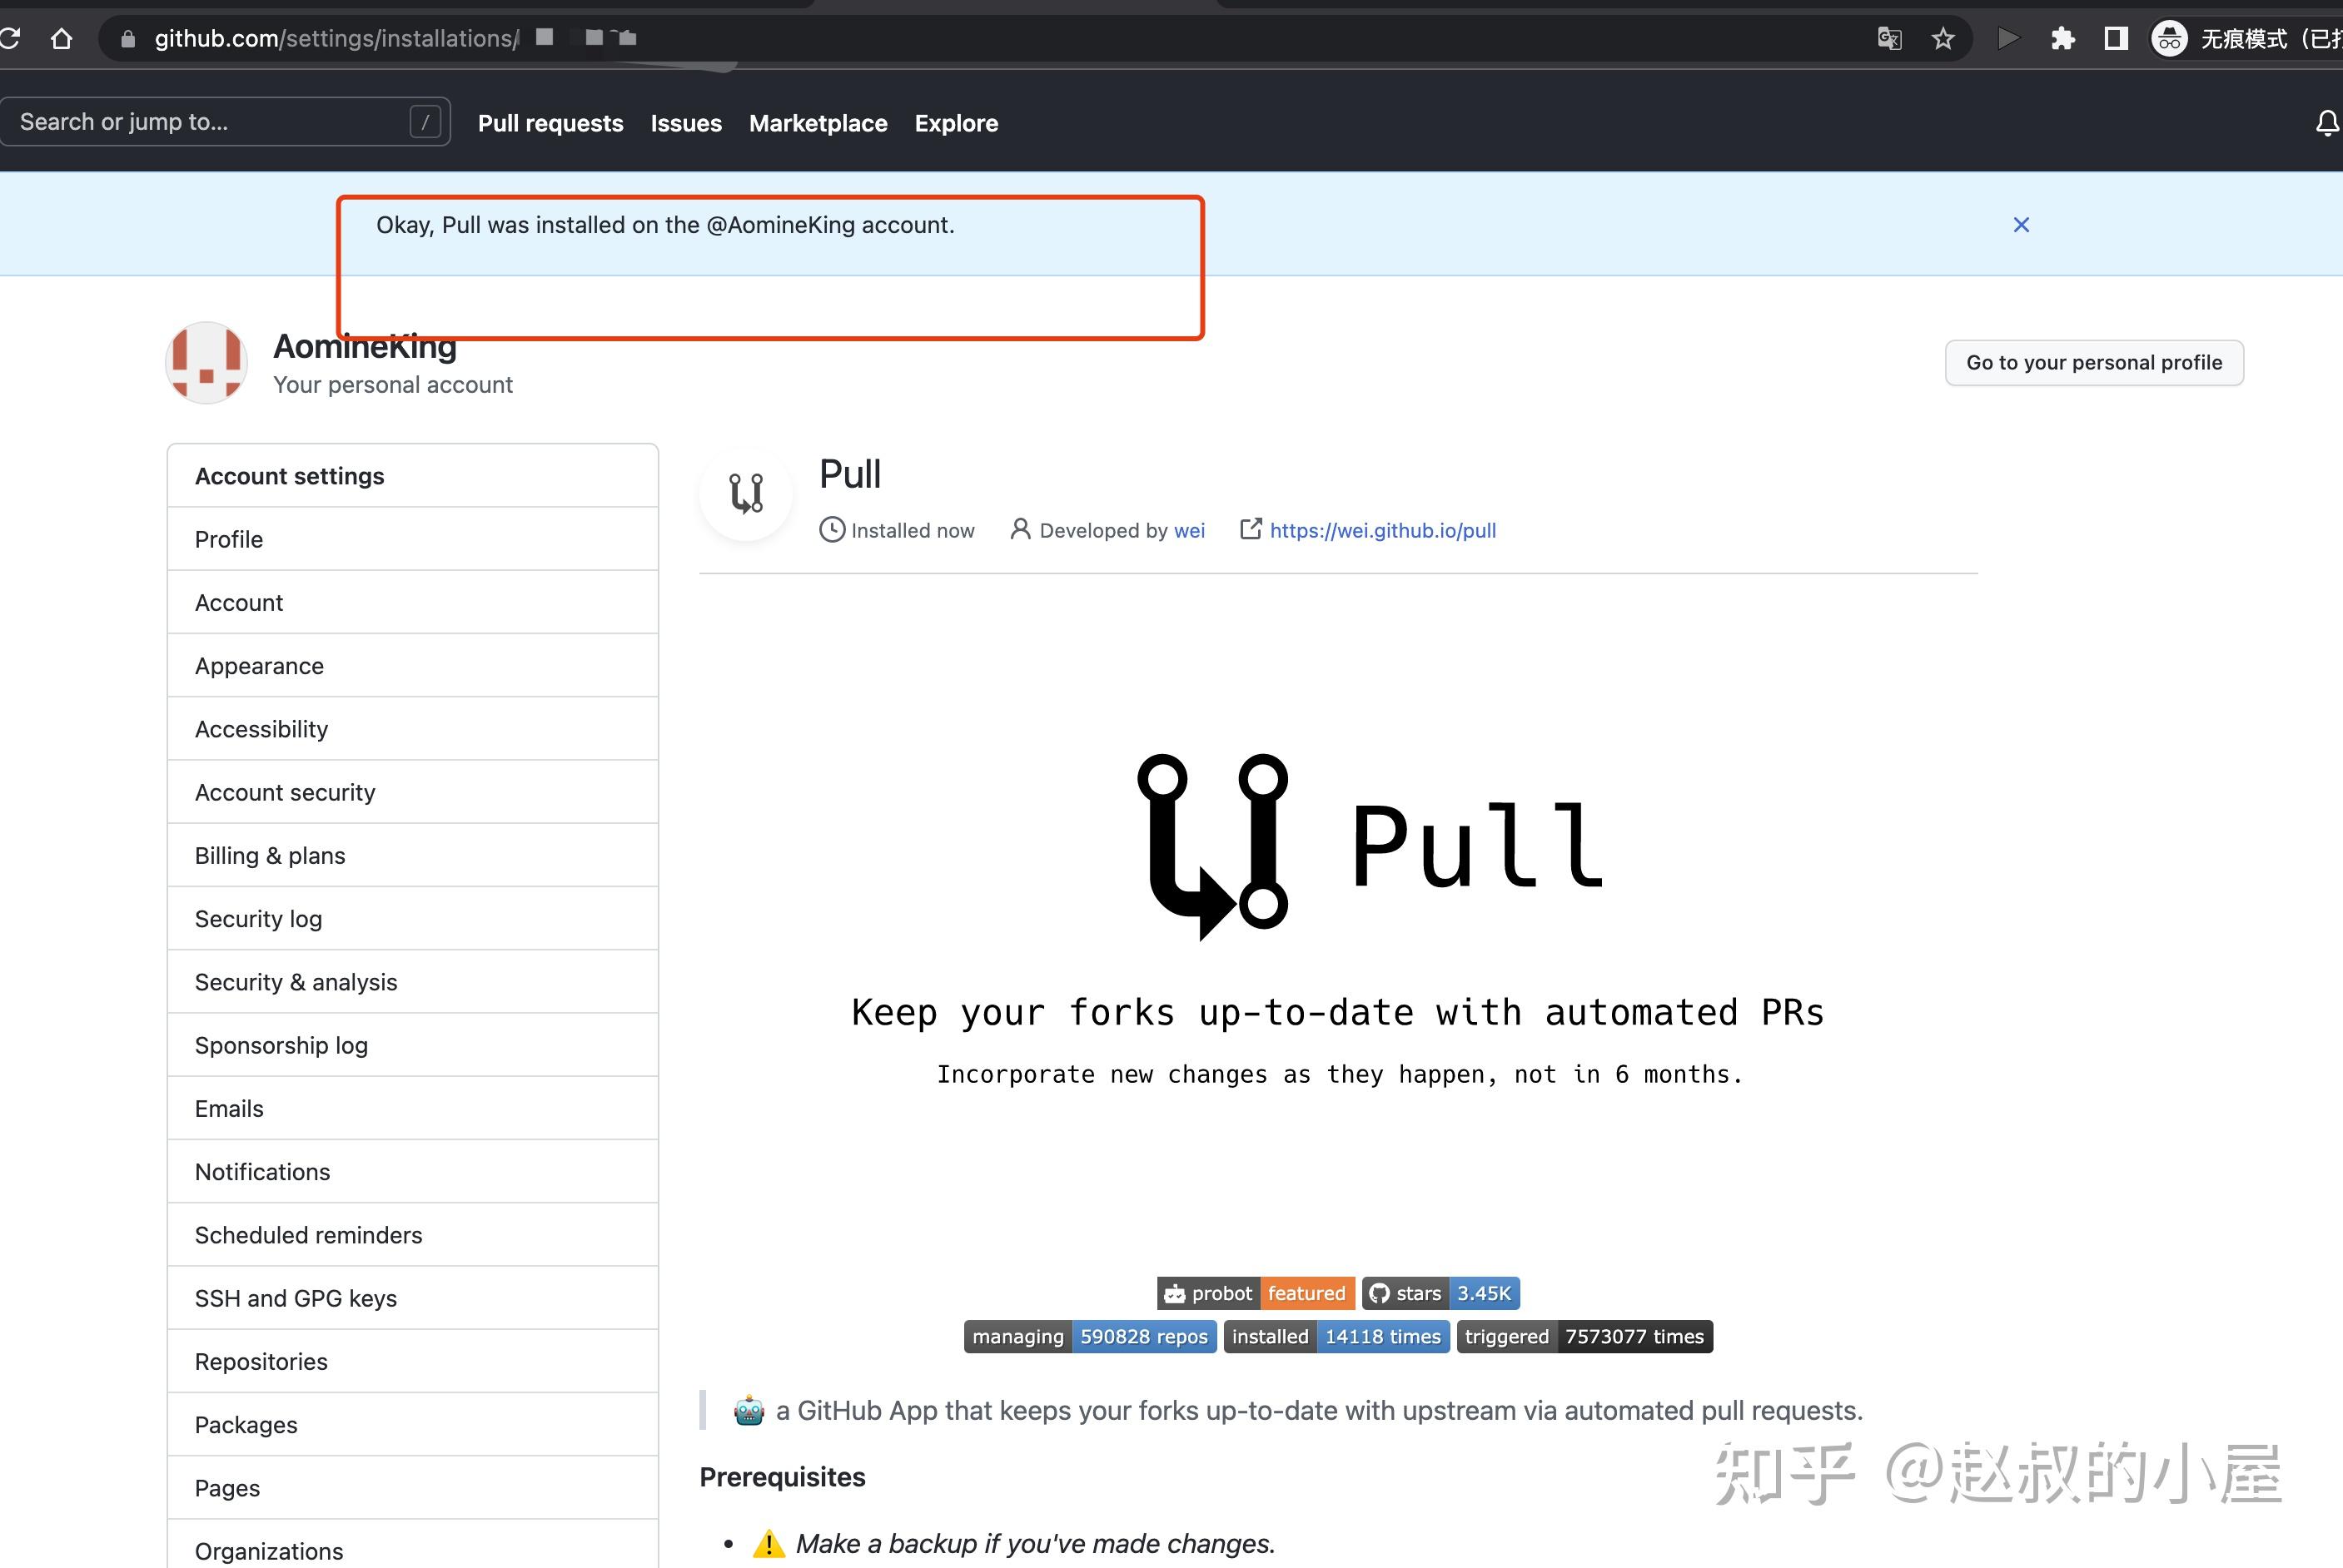Image resolution: width=2343 pixels, height=1568 pixels.
Task: Switch to the Explore nav item
Action: click(957, 123)
